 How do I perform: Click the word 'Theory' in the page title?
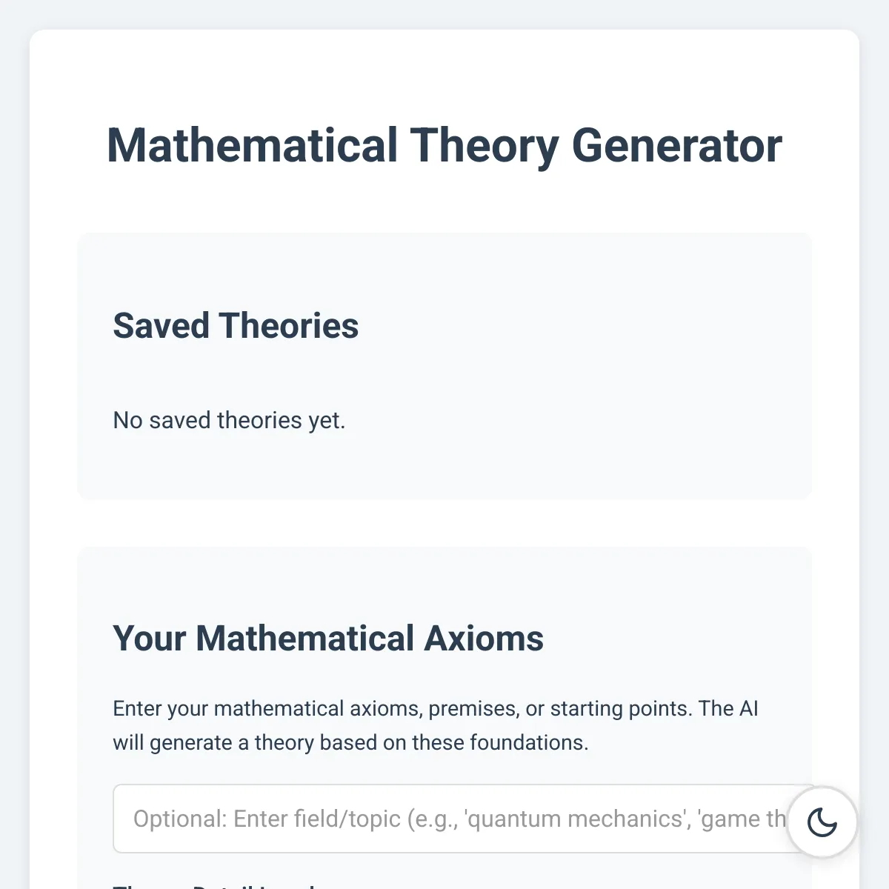point(485,145)
